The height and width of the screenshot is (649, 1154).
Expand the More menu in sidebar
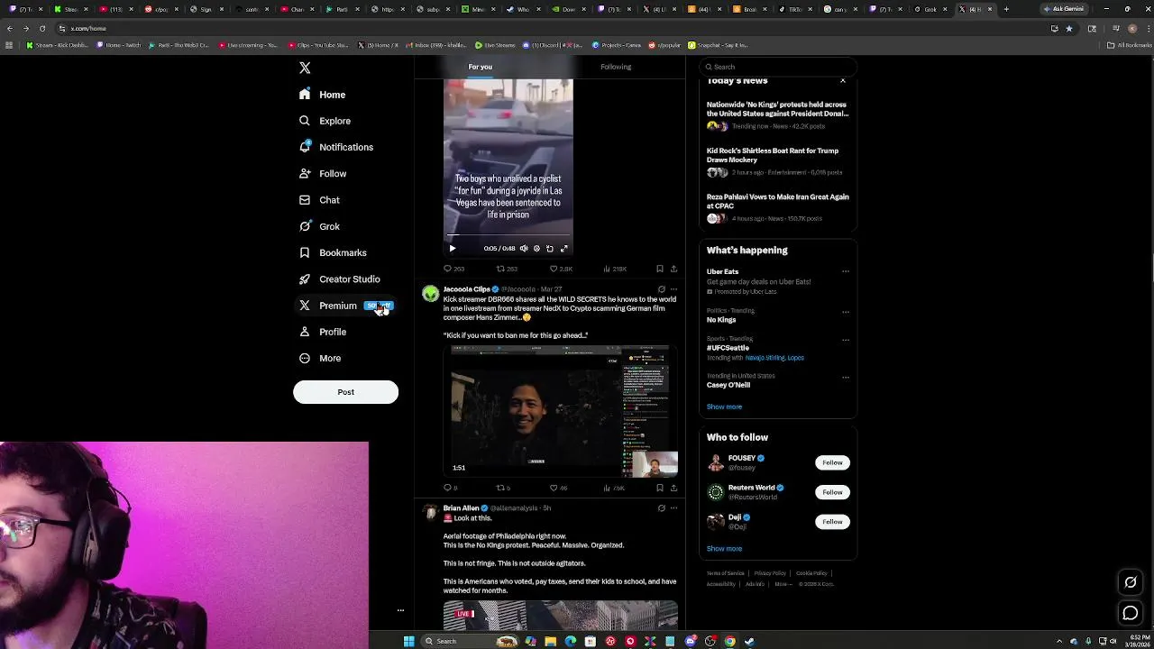tap(320, 358)
